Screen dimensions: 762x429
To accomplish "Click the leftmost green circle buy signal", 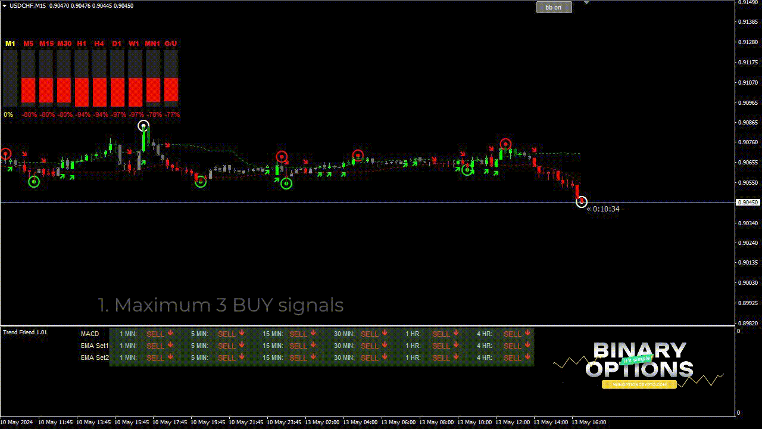I will coord(34,182).
